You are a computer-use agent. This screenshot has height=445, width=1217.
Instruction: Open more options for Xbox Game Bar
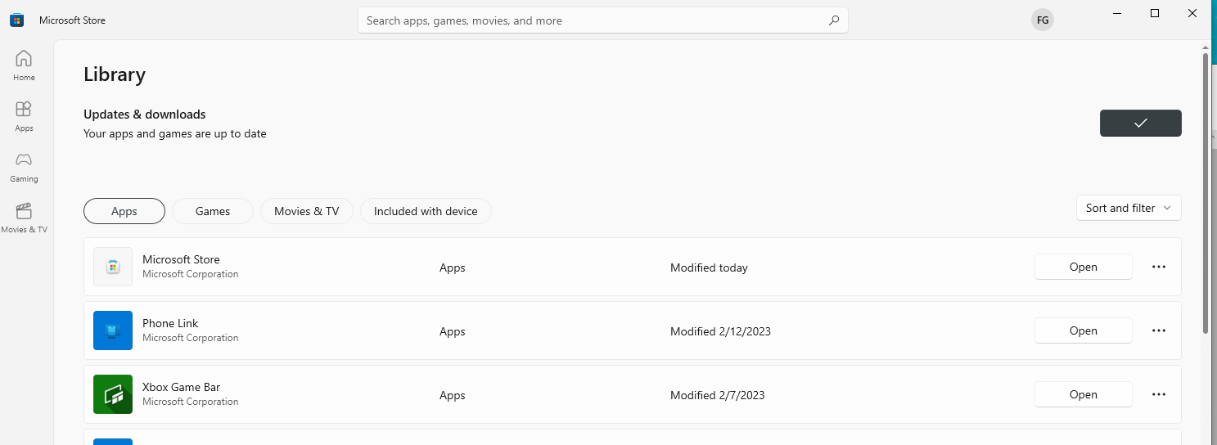point(1158,394)
